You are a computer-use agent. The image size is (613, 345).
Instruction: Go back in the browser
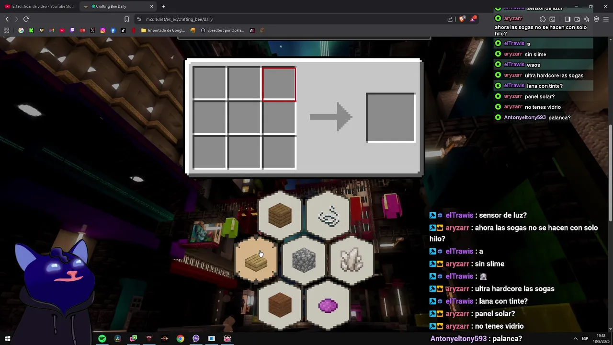click(7, 19)
